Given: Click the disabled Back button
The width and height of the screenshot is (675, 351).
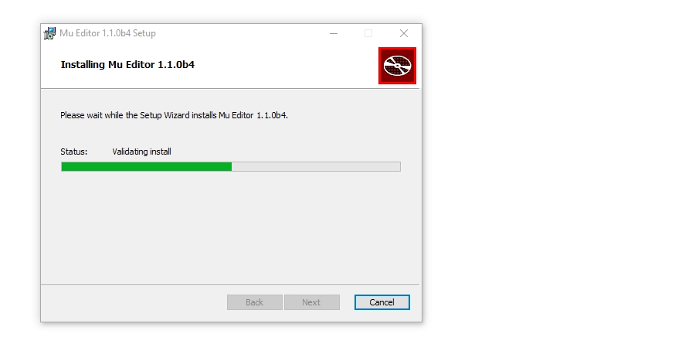Looking at the screenshot, I should tap(254, 302).
